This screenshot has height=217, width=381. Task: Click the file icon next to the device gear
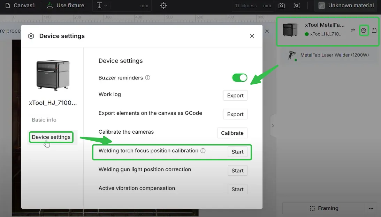pos(374,30)
